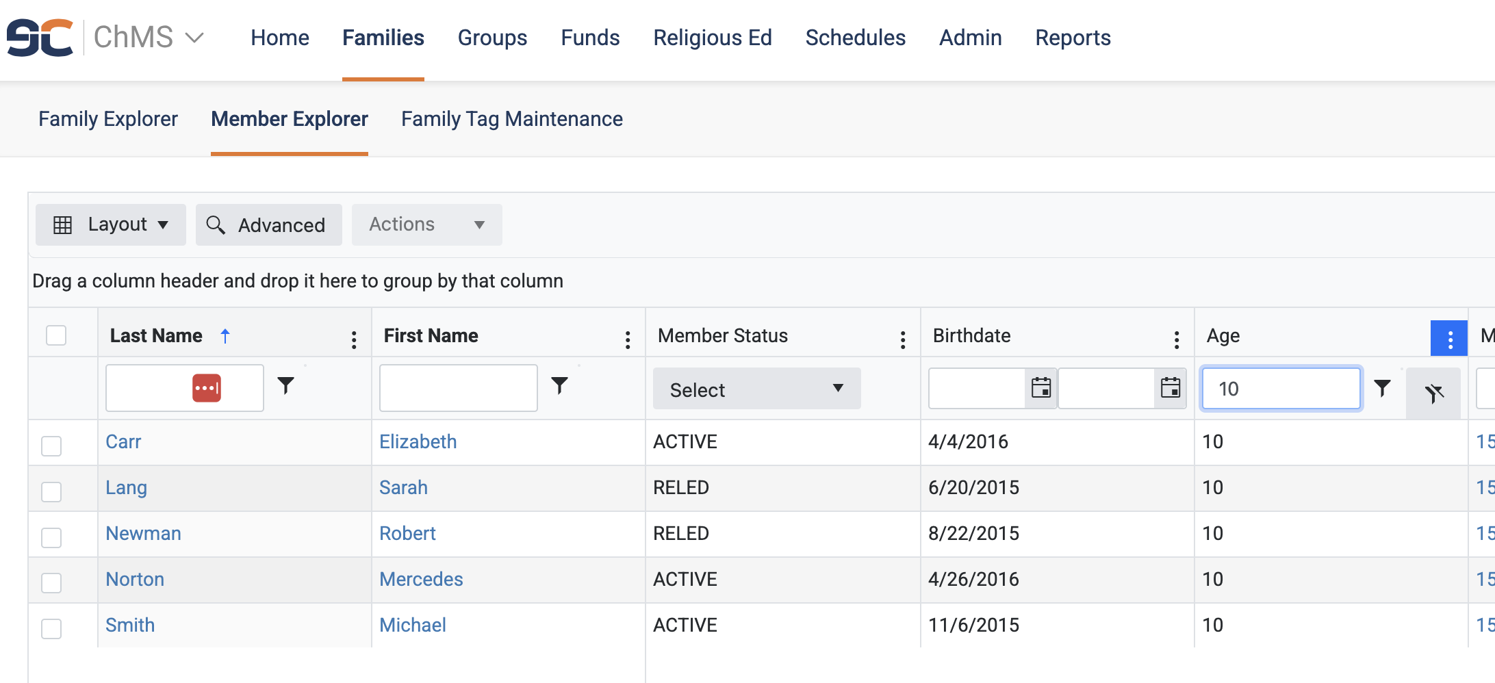
Task: Open the ChMS app switcher chevron
Action: pyautogui.click(x=195, y=38)
